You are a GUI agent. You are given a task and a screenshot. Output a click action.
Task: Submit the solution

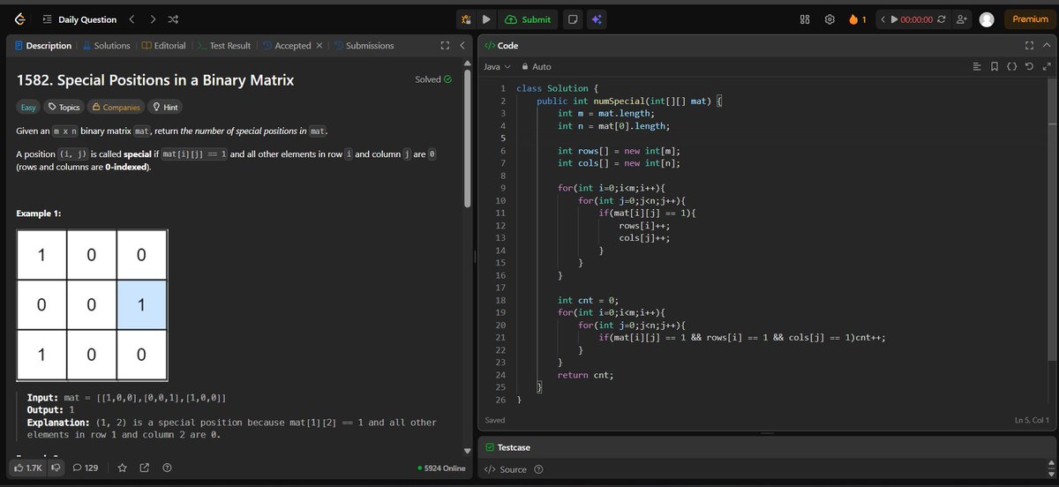529,19
